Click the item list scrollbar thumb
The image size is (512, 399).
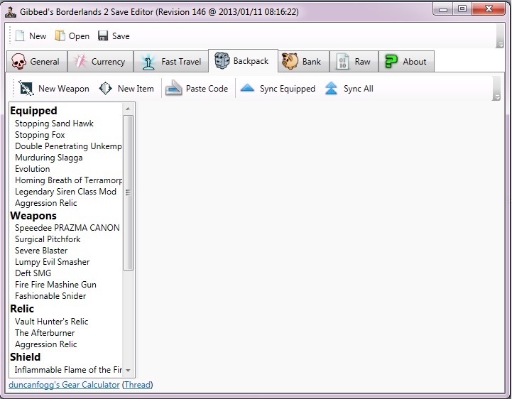tap(128, 192)
